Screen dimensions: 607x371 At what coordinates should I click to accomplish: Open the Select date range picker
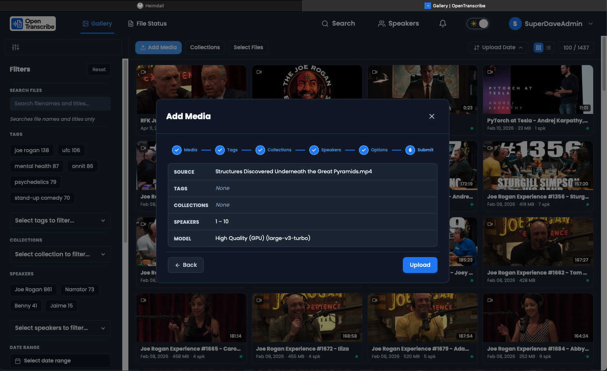60,361
